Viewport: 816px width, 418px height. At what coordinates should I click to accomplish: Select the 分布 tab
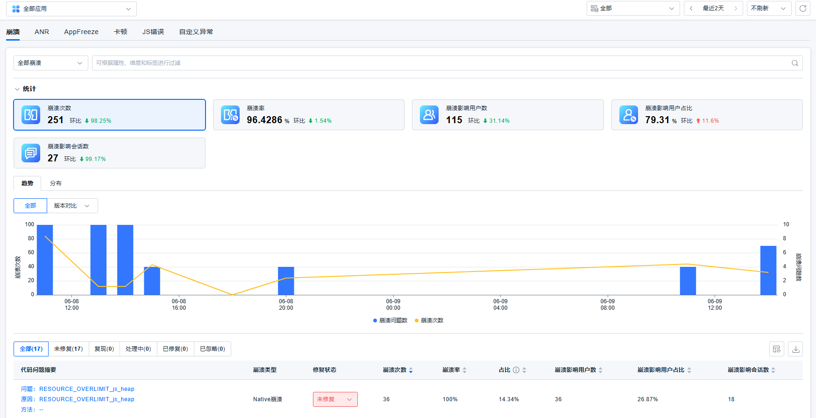[x=56, y=183]
